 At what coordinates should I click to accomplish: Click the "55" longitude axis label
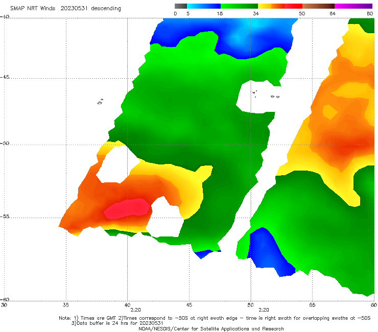[x=312, y=305]
